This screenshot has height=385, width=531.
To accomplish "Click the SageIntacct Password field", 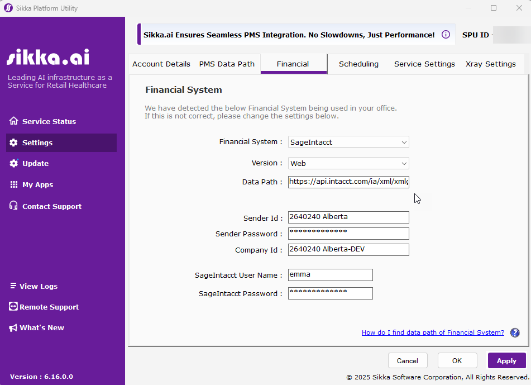I will tap(330, 293).
